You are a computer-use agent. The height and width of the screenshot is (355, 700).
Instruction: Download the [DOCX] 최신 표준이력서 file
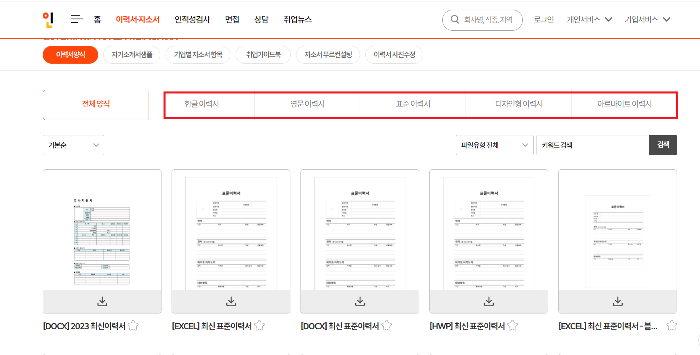[x=360, y=301]
